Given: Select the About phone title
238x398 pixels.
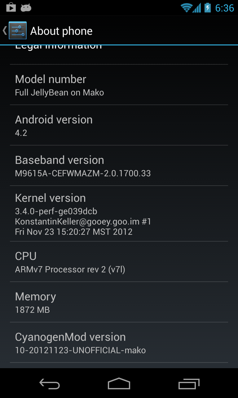Looking at the screenshot, I should [x=61, y=31].
